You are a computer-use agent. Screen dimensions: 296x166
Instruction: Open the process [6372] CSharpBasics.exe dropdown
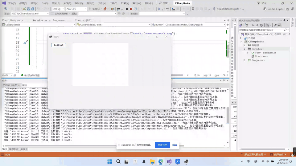coord(30,14)
